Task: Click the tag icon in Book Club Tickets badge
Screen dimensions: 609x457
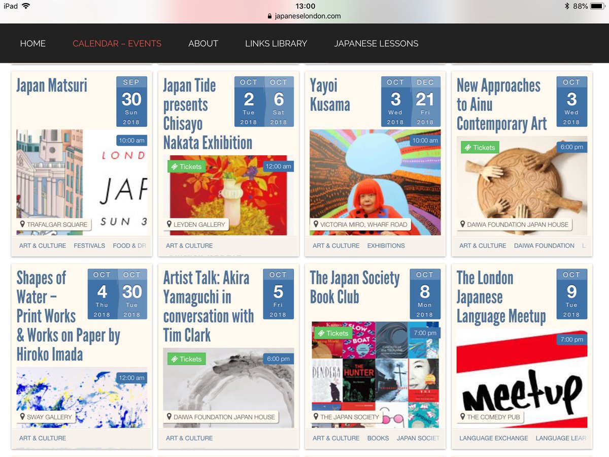Action: [x=321, y=333]
